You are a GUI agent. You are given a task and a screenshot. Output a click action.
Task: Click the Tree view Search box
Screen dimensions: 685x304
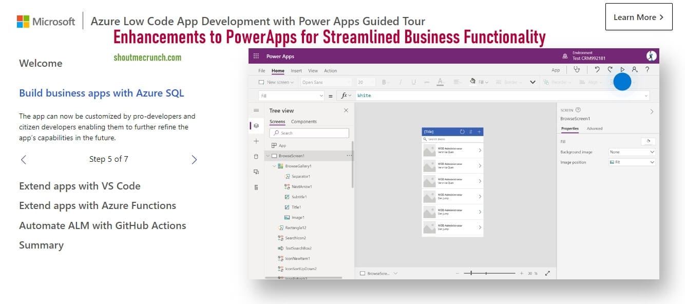pyautogui.click(x=309, y=133)
